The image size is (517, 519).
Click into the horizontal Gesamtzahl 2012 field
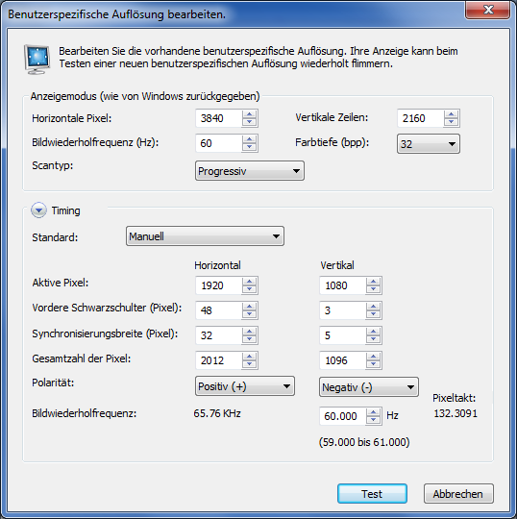click(218, 360)
